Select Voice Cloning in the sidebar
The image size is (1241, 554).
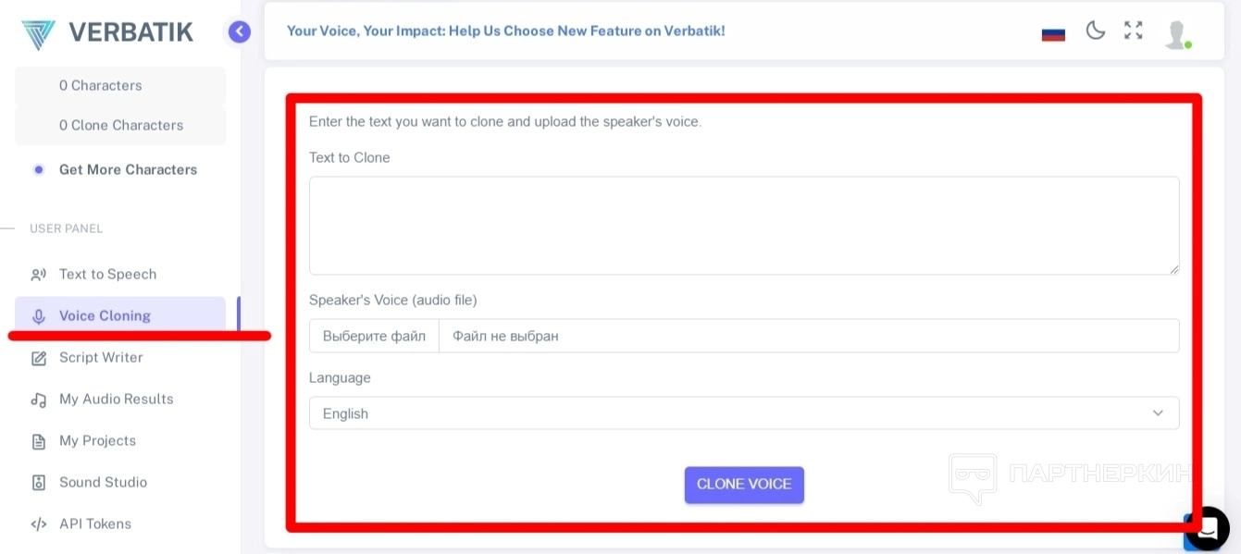(105, 315)
